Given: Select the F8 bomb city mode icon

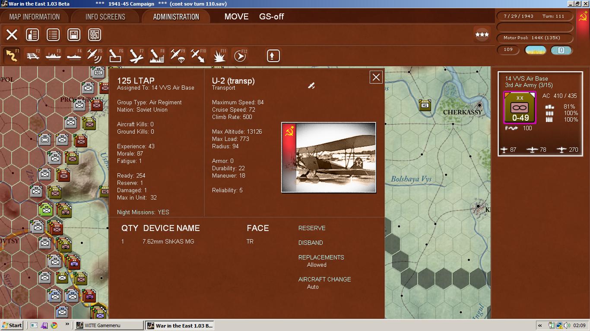Looking at the screenshot, I should tap(157, 56).
